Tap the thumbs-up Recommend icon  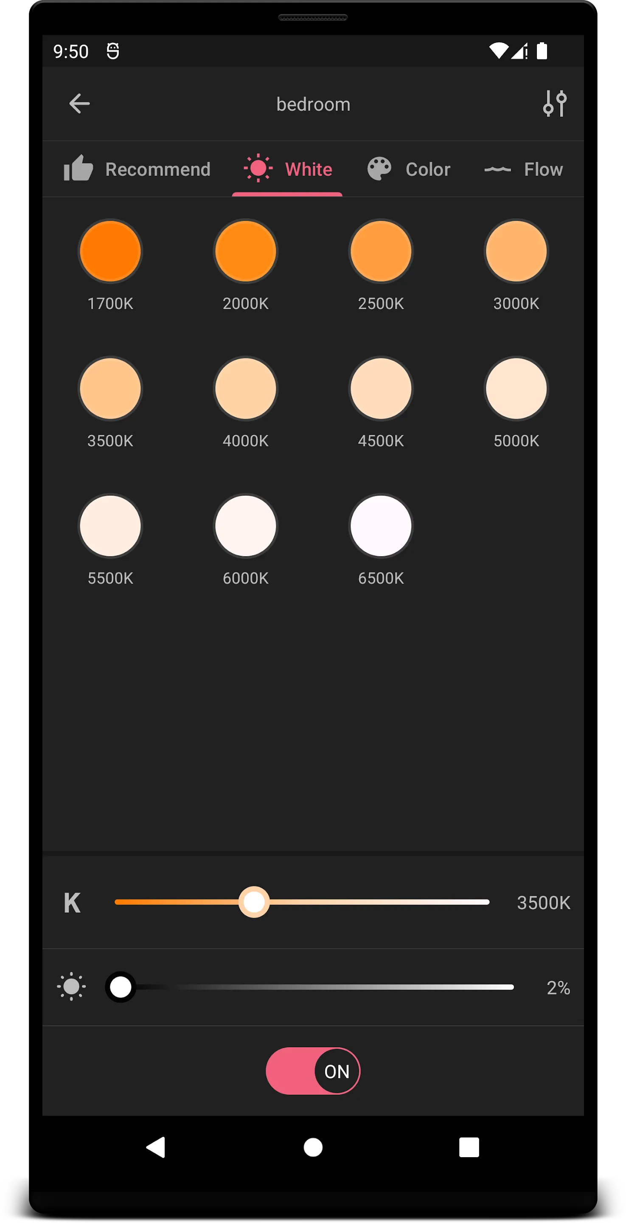coord(79,168)
